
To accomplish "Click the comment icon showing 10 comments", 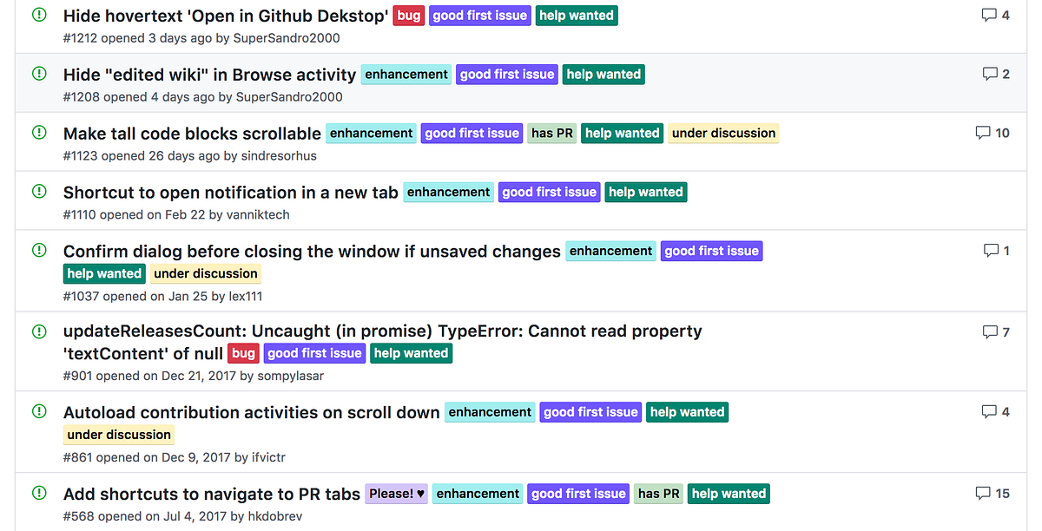I will (x=982, y=132).
